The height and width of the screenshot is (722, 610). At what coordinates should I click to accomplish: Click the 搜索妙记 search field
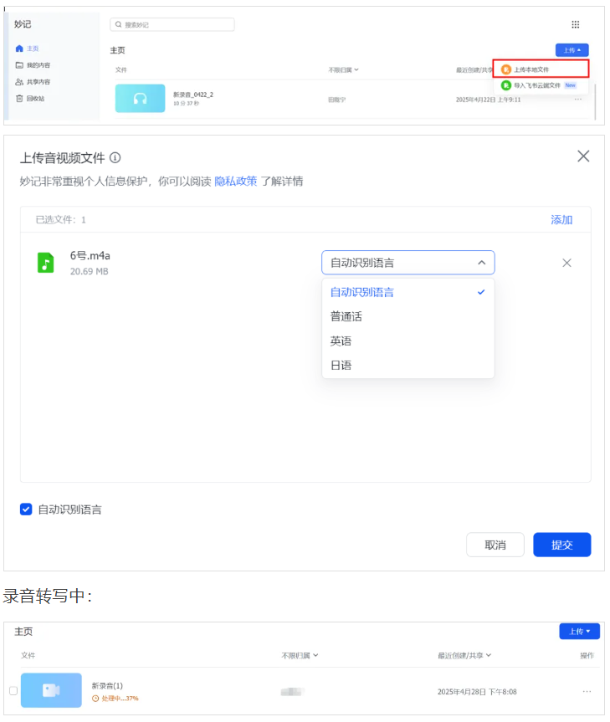[x=172, y=25]
